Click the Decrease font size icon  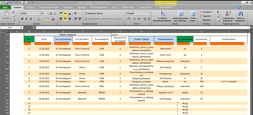pos(55,14)
